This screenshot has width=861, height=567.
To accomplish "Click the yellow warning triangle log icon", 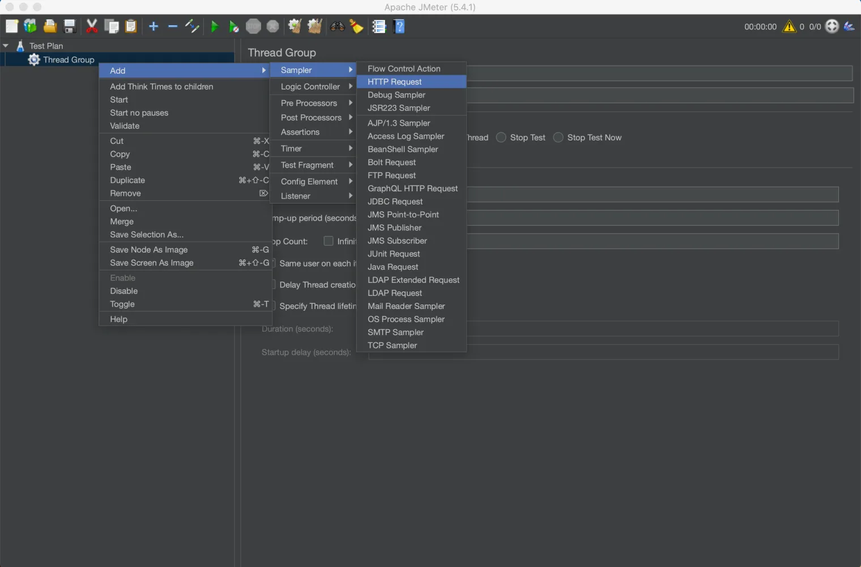I will [789, 27].
